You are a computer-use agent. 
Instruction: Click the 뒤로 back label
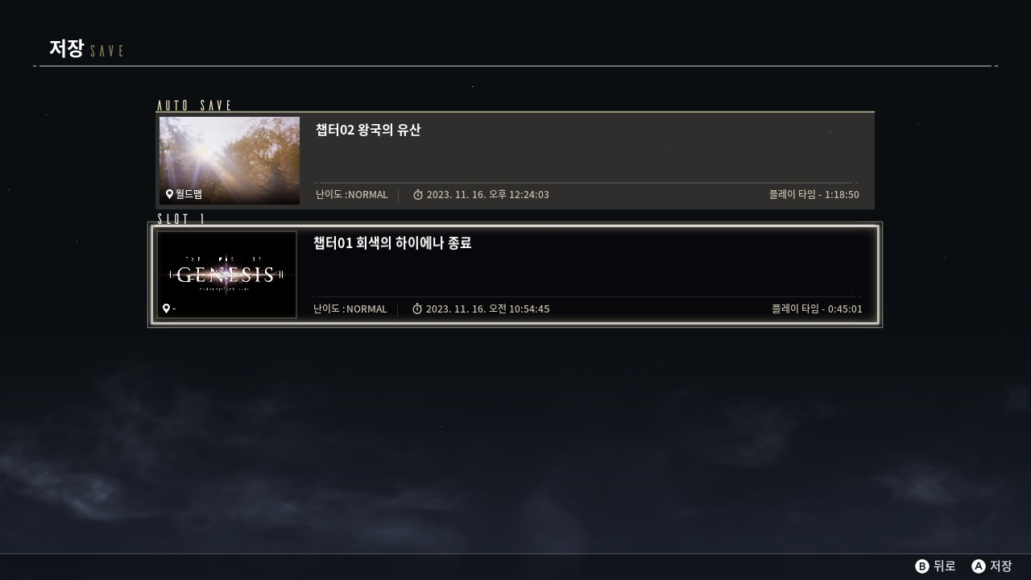click(944, 566)
